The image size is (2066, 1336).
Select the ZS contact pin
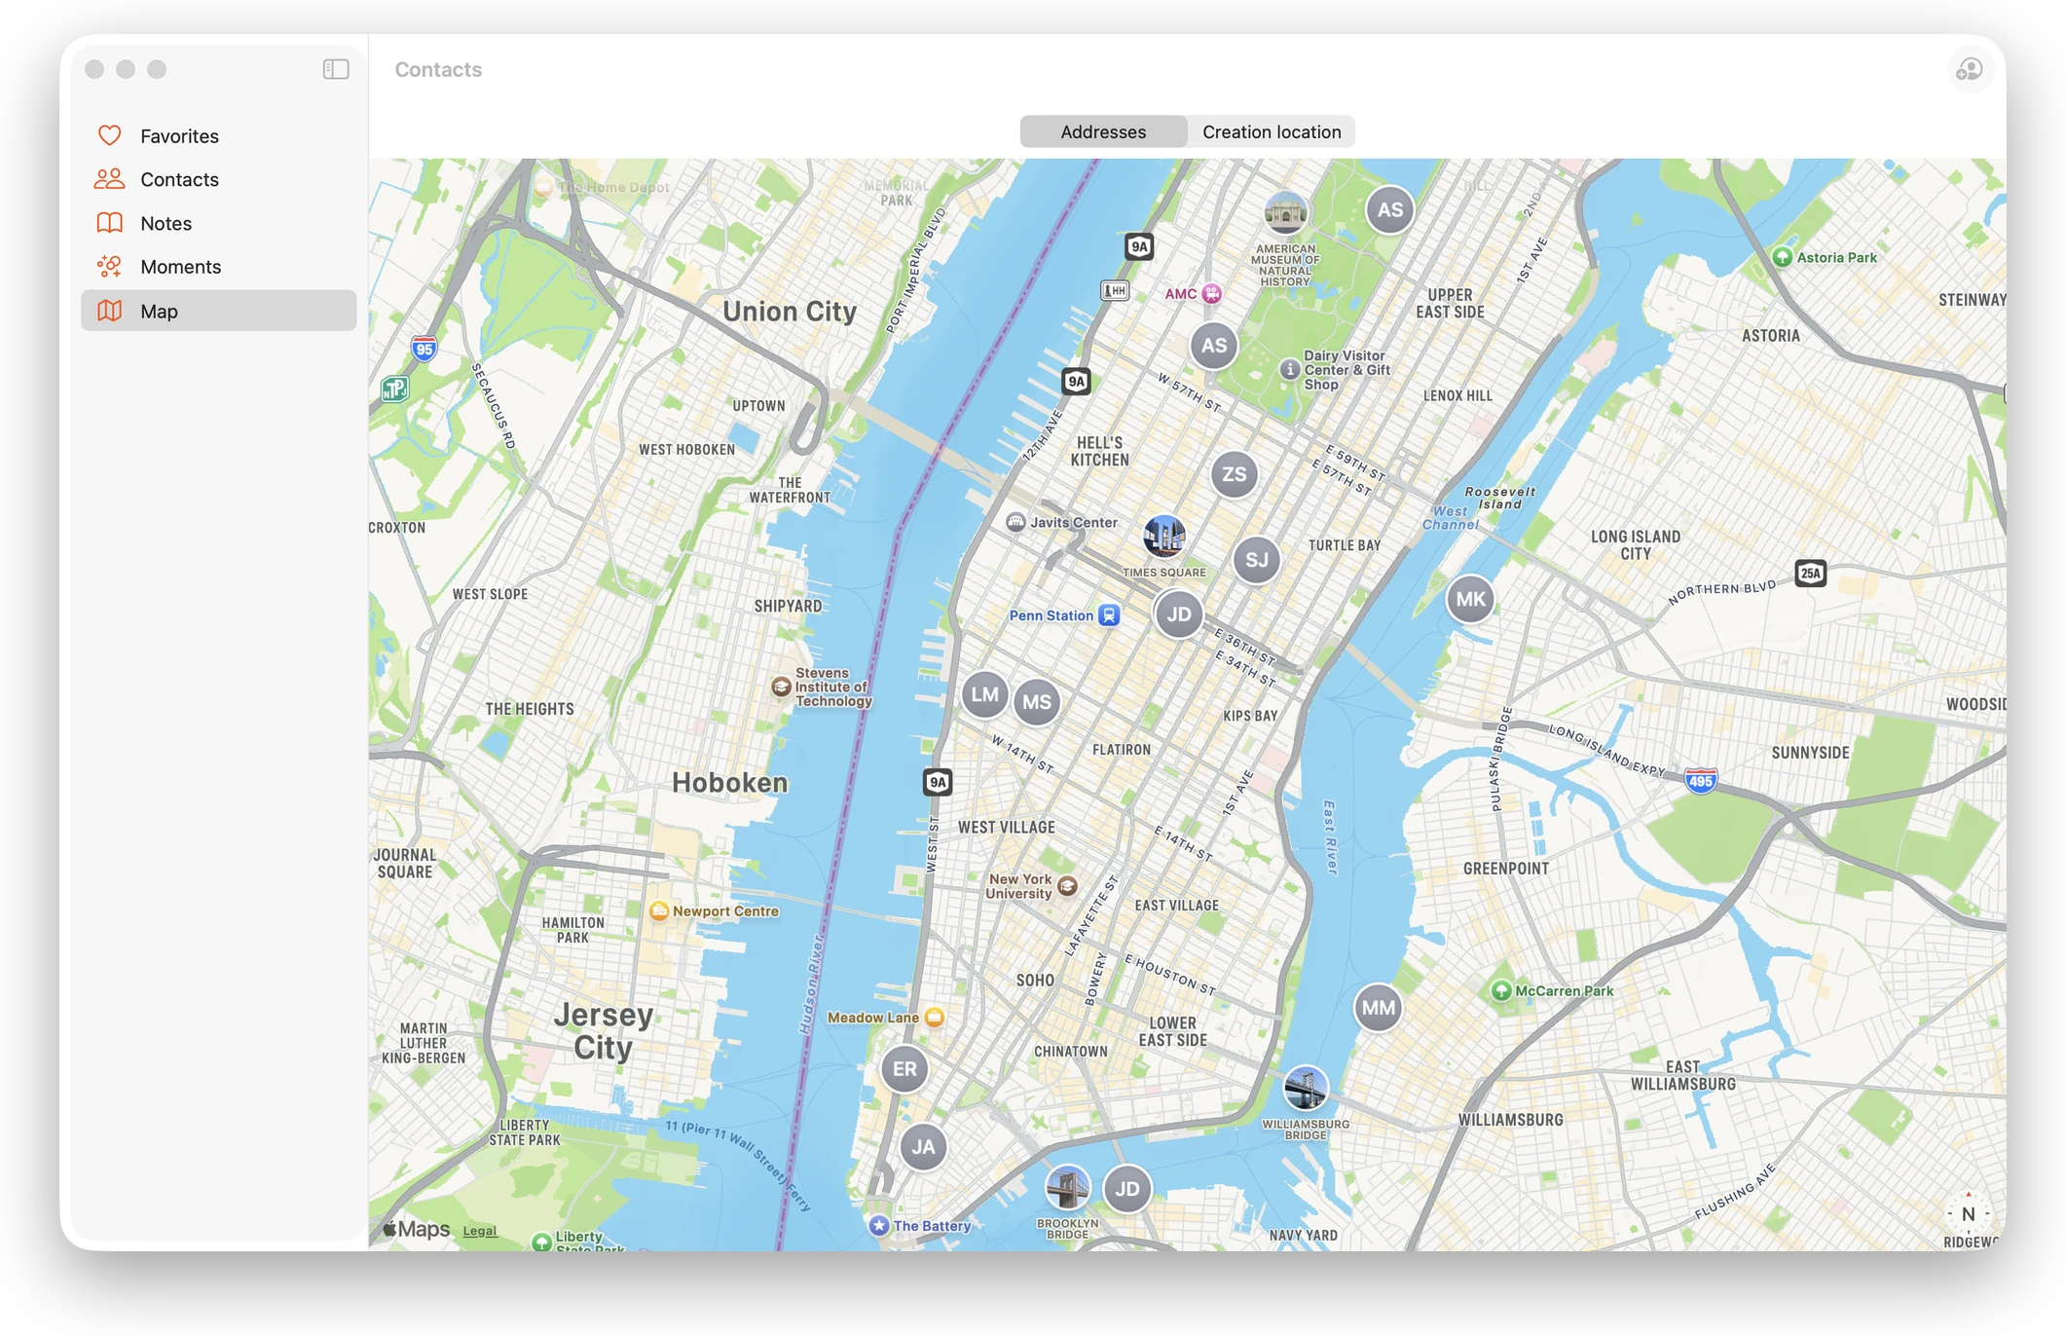coord(1234,474)
